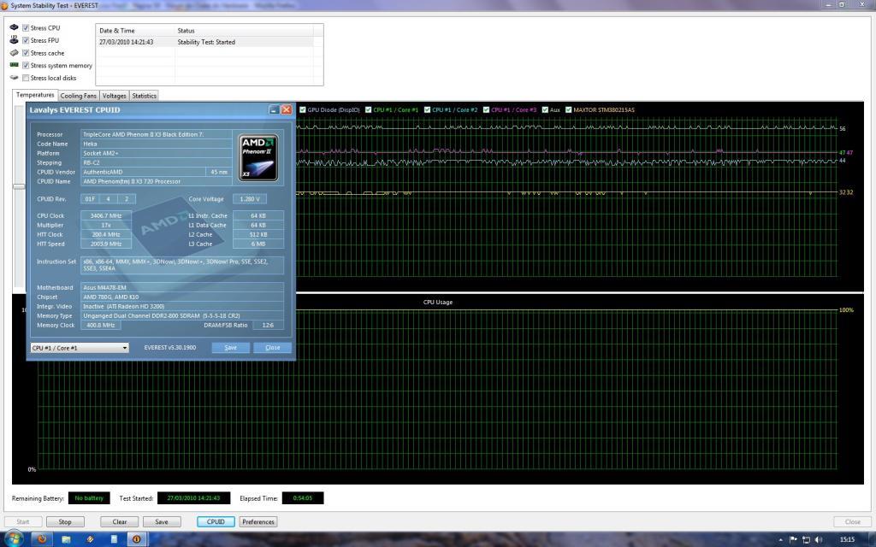Click the CPU chip icon beside Stress CPU
The width and height of the screenshot is (876, 547).
click(x=14, y=27)
